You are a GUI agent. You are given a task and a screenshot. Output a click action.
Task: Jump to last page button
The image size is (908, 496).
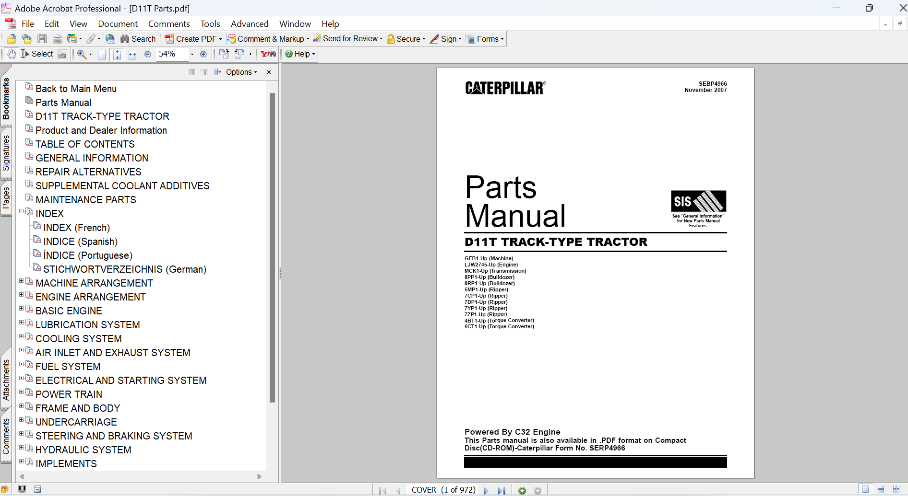pyautogui.click(x=502, y=490)
